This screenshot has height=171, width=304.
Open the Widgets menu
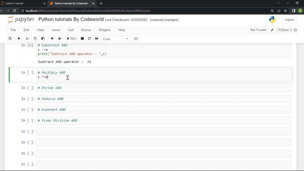pyautogui.click(x=104, y=30)
